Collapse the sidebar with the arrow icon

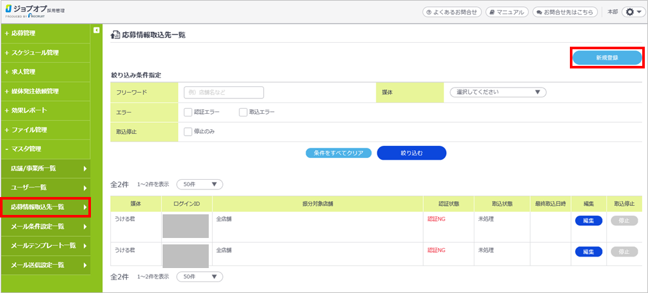click(x=96, y=29)
